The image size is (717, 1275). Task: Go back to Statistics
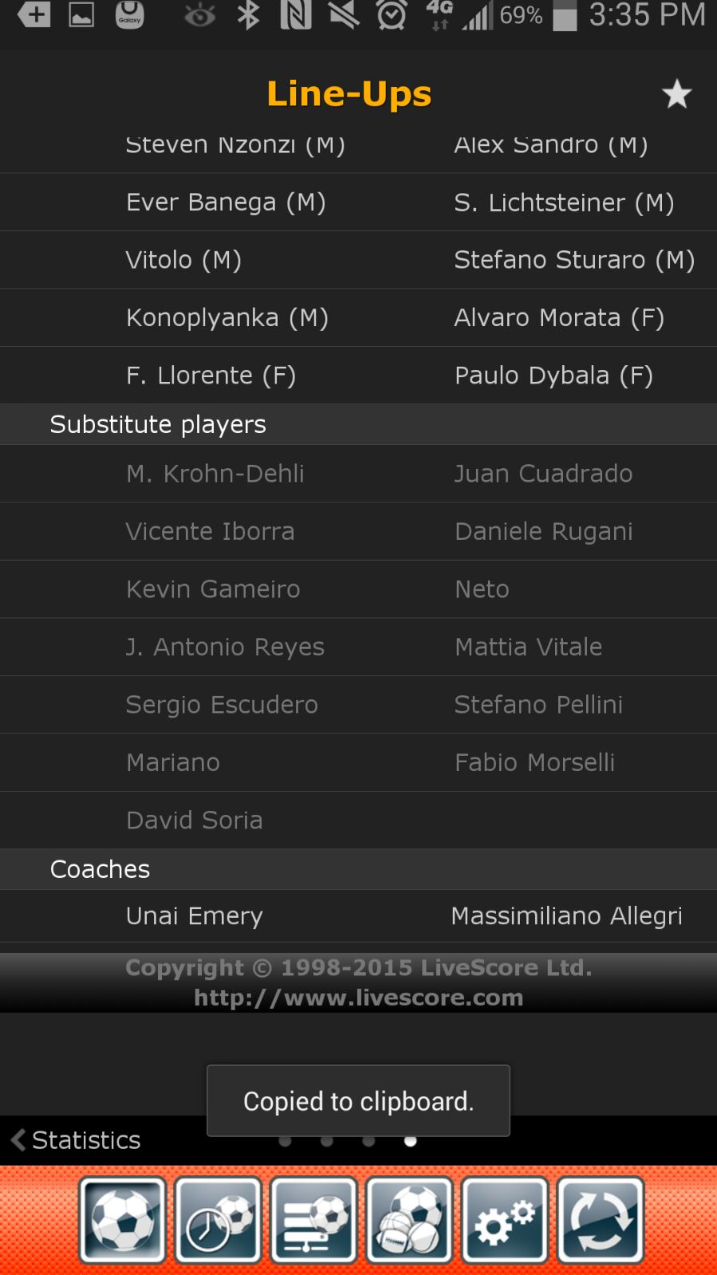[x=76, y=1140]
